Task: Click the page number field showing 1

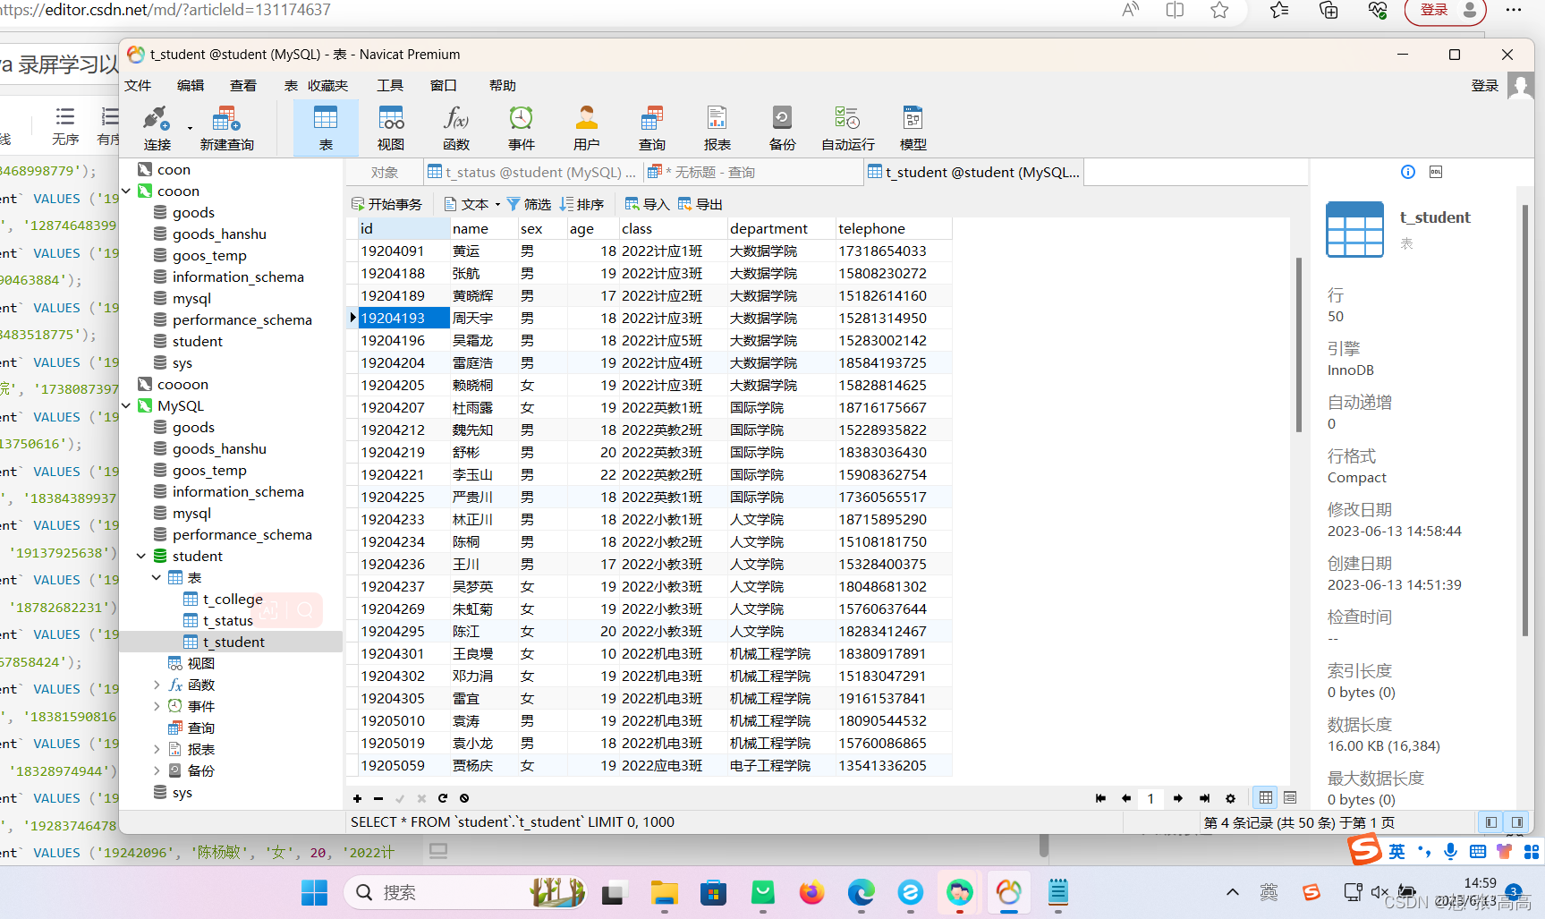Action: pyautogui.click(x=1151, y=798)
